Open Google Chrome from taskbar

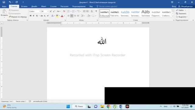point(108,106)
